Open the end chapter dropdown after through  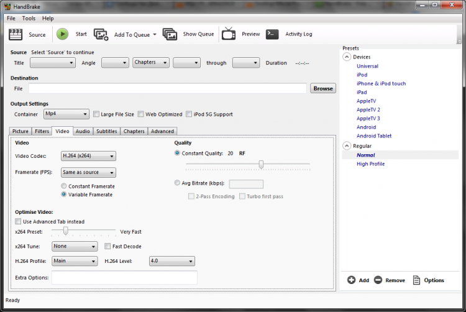tap(246, 63)
